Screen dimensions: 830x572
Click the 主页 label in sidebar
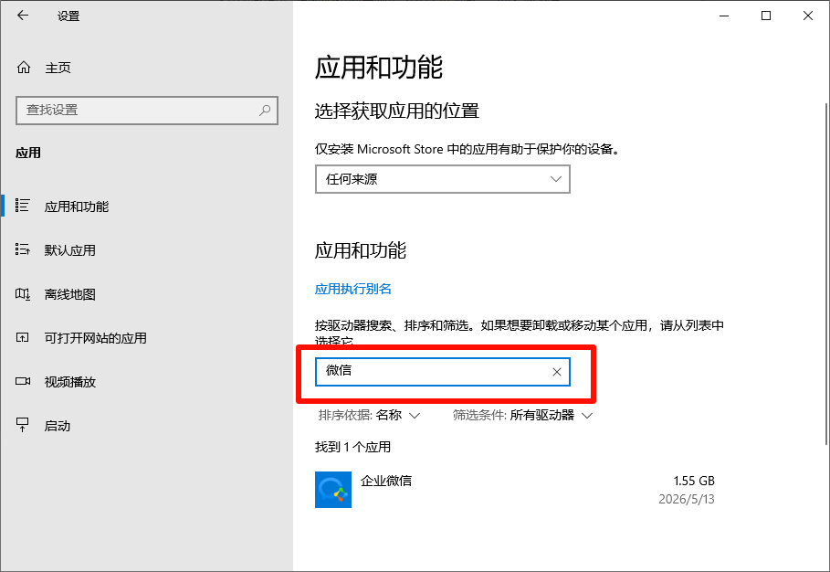pos(58,68)
